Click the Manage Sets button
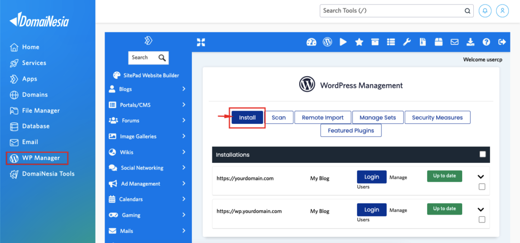 click(378, 117)
